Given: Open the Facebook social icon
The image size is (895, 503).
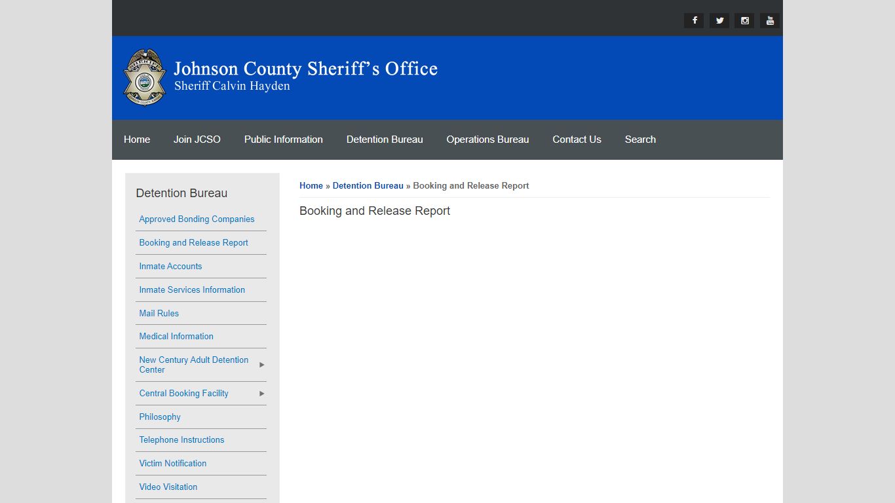Looking at the screenshot, I should coord(694,20).
